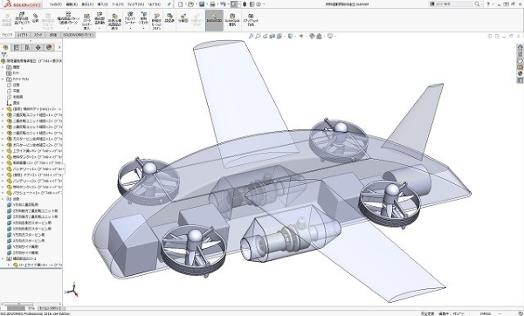Open the Appearances task pane color icon
The width and height of the screenshot is (524, 316).
point(520,73)
